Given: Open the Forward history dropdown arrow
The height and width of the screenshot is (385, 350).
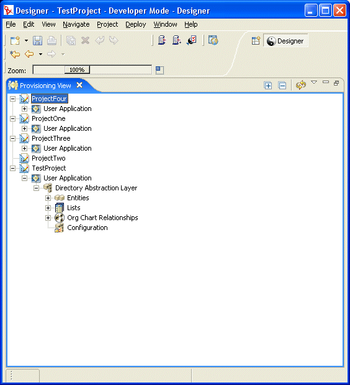Looking at the screenshot, I should 63,54.
